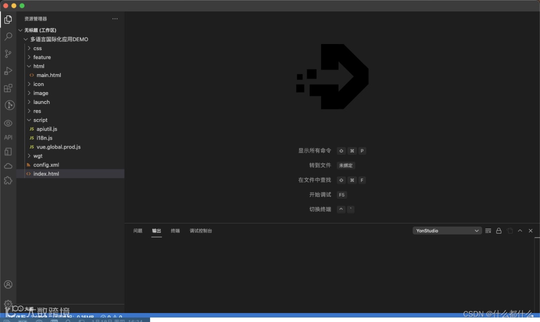This screenshot has height=322, width=540.
Task: Open the Explorer files icon in activity bar
Action: (x=8, y=19)
